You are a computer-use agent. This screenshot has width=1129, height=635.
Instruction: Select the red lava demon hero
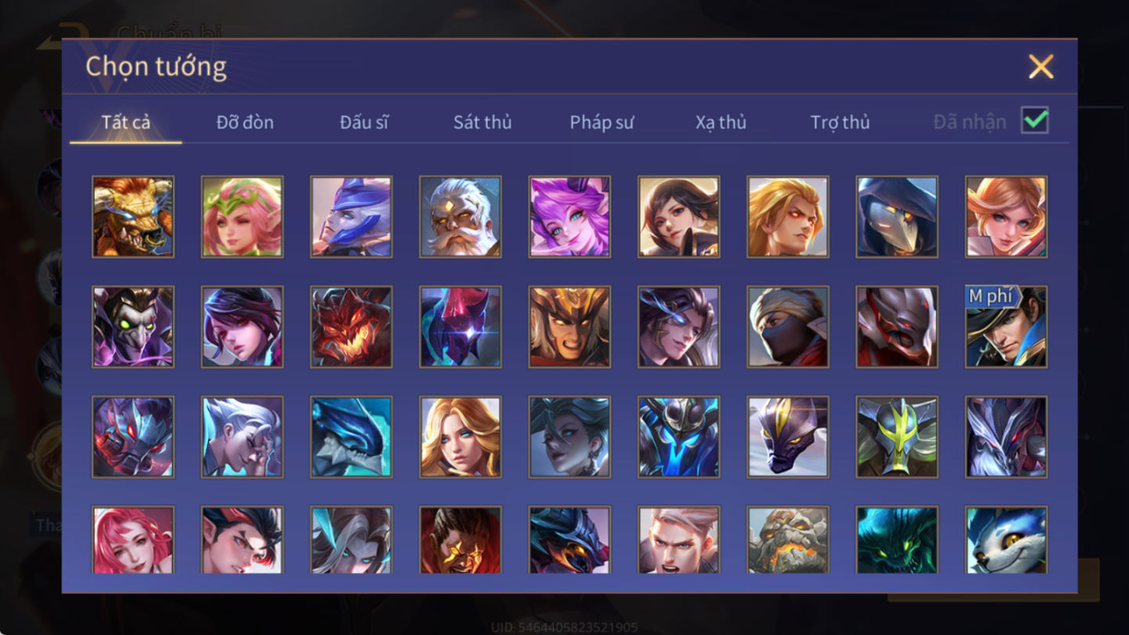coord(351,327)
